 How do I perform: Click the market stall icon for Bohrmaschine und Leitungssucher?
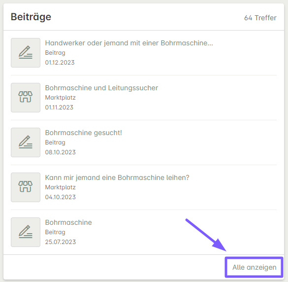pyautogui.click(x=26, y=98)
